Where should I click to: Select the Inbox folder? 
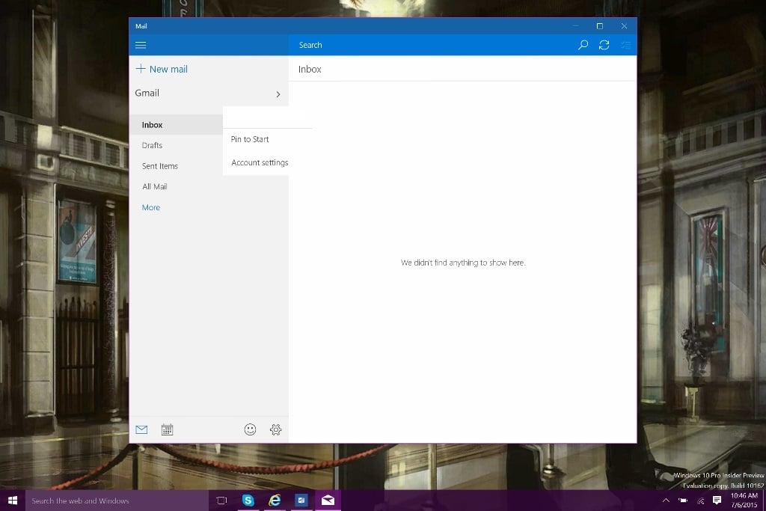(x=176, y=125)
